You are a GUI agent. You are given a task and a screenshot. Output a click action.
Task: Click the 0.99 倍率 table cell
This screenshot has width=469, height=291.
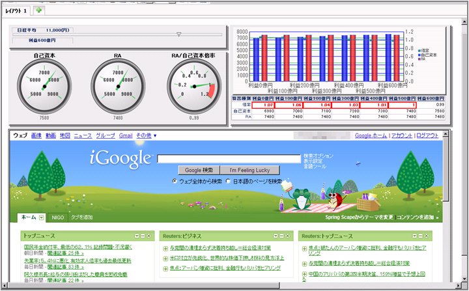(431, 105)
